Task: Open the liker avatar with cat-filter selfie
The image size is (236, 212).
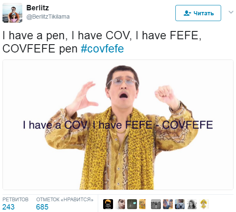Action: [168, 204]
